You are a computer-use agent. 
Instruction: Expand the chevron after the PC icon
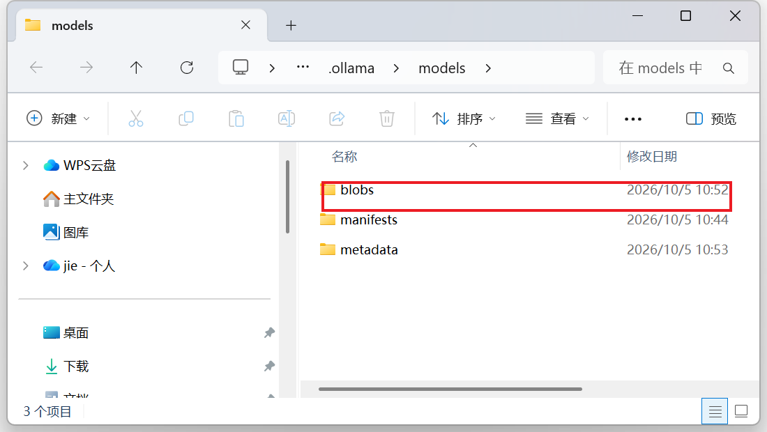click(272, 68)
